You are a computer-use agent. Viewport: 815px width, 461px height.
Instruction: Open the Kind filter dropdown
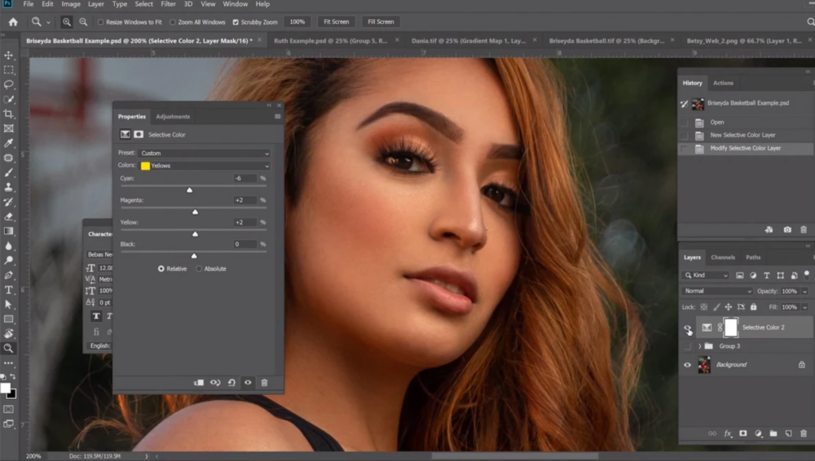(x=707, y=275)
